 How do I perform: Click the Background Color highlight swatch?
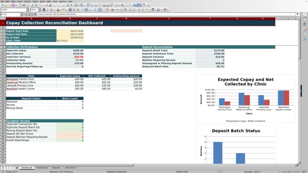[x=63, y=10]
